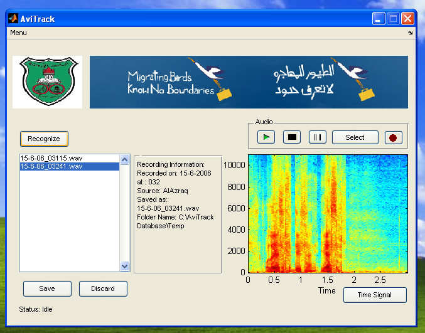Save the current recording
Viewport: 425px width, 333px height.
point(47,288)
